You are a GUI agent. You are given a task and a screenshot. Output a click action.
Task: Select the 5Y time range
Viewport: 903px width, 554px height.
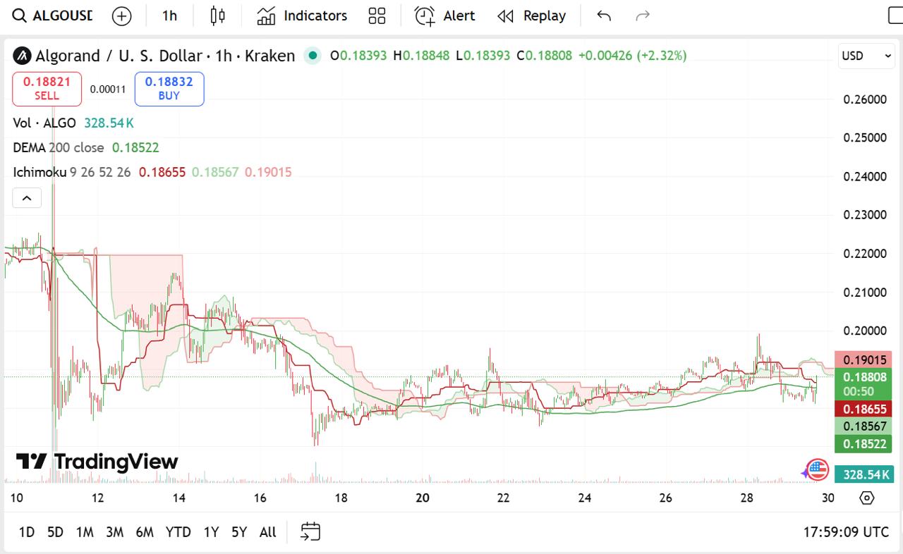[239, 532]
